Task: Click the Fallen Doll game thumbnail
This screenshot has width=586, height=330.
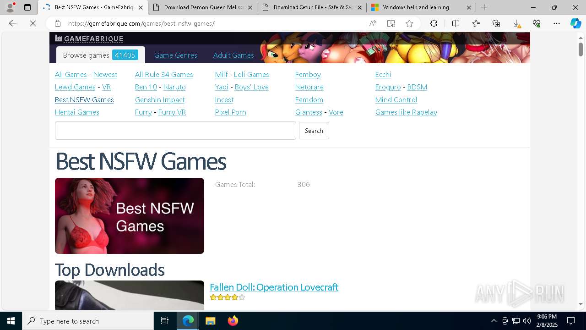Action: 130,295
